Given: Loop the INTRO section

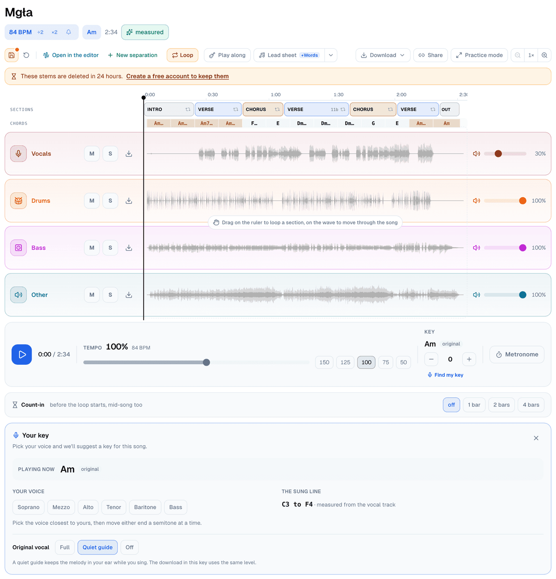Looking at the screenshot, I should pyautogui.click(x=188, y=110).
